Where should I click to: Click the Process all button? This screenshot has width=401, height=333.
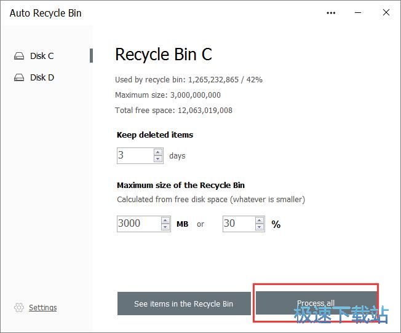pos(316,303)
